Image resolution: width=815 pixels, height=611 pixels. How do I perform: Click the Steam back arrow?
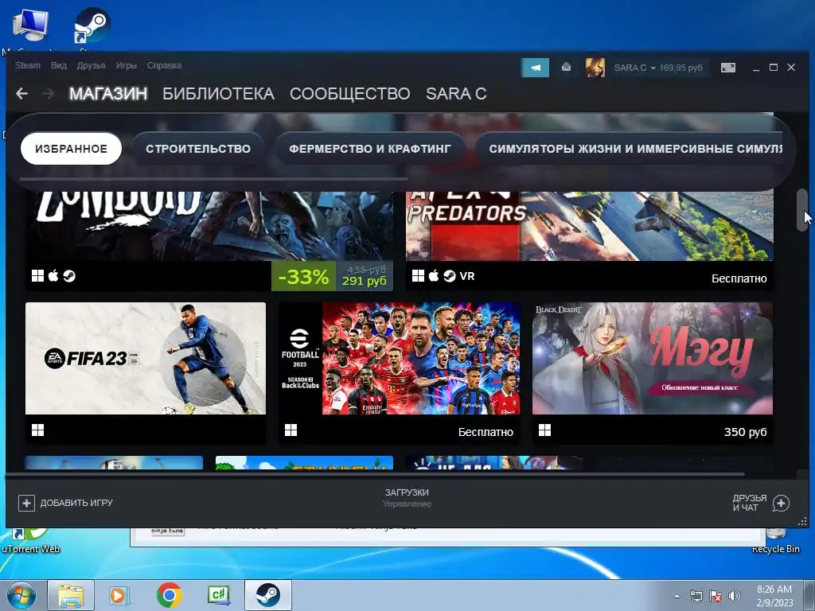21,94
